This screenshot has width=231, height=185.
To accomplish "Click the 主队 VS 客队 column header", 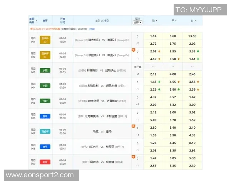I will (102, 21).
